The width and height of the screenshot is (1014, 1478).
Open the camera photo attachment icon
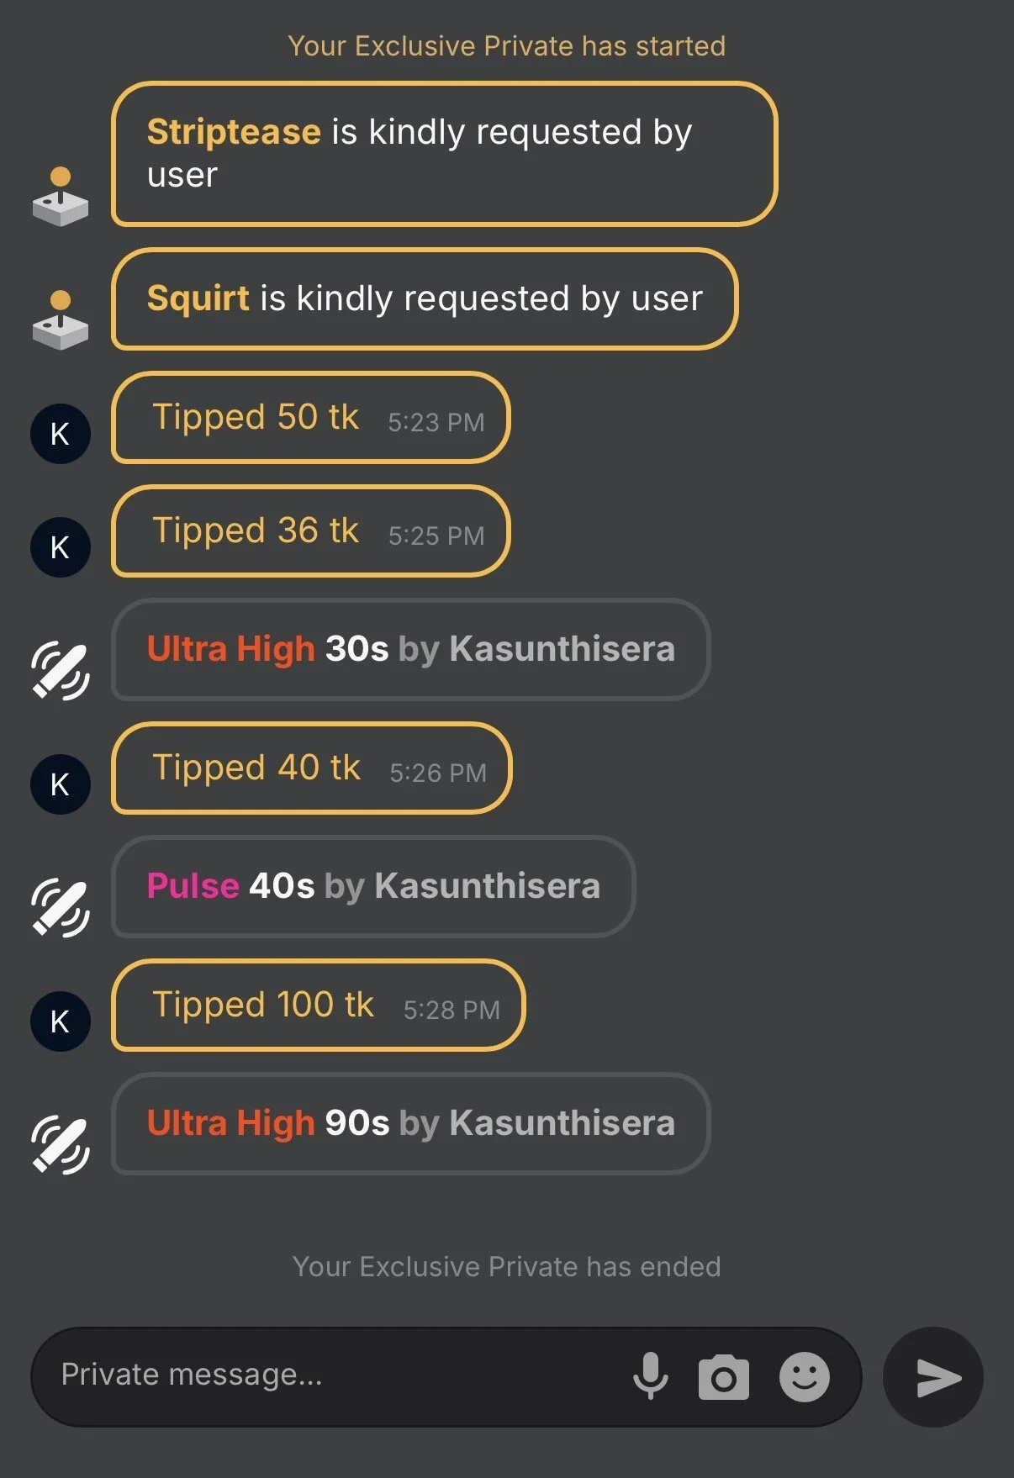723,1377
